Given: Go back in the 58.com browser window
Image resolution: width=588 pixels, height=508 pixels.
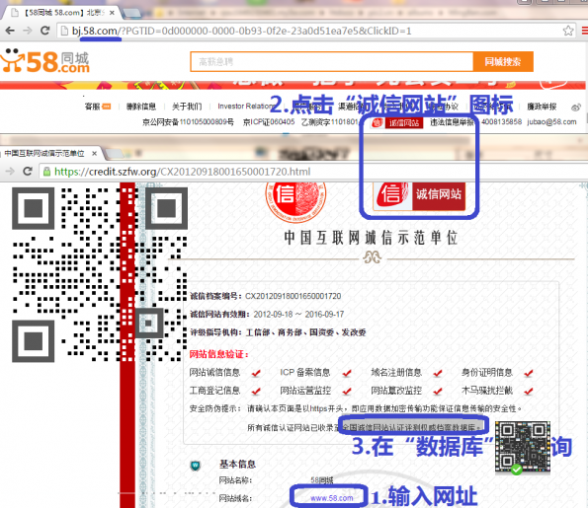Looking at the screenshot, I should pyautogui.click(x=10, y=31).
